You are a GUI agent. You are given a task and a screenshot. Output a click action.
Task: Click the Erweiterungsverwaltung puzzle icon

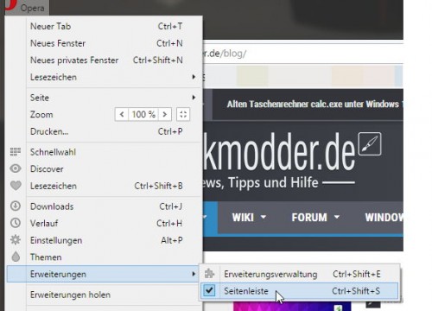pos(210,274)
